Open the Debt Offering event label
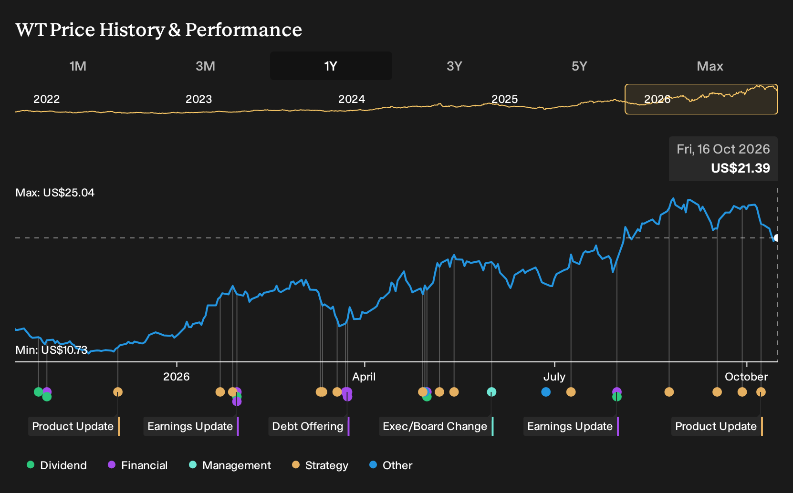 pyautogui.click(x=309, y=426)
